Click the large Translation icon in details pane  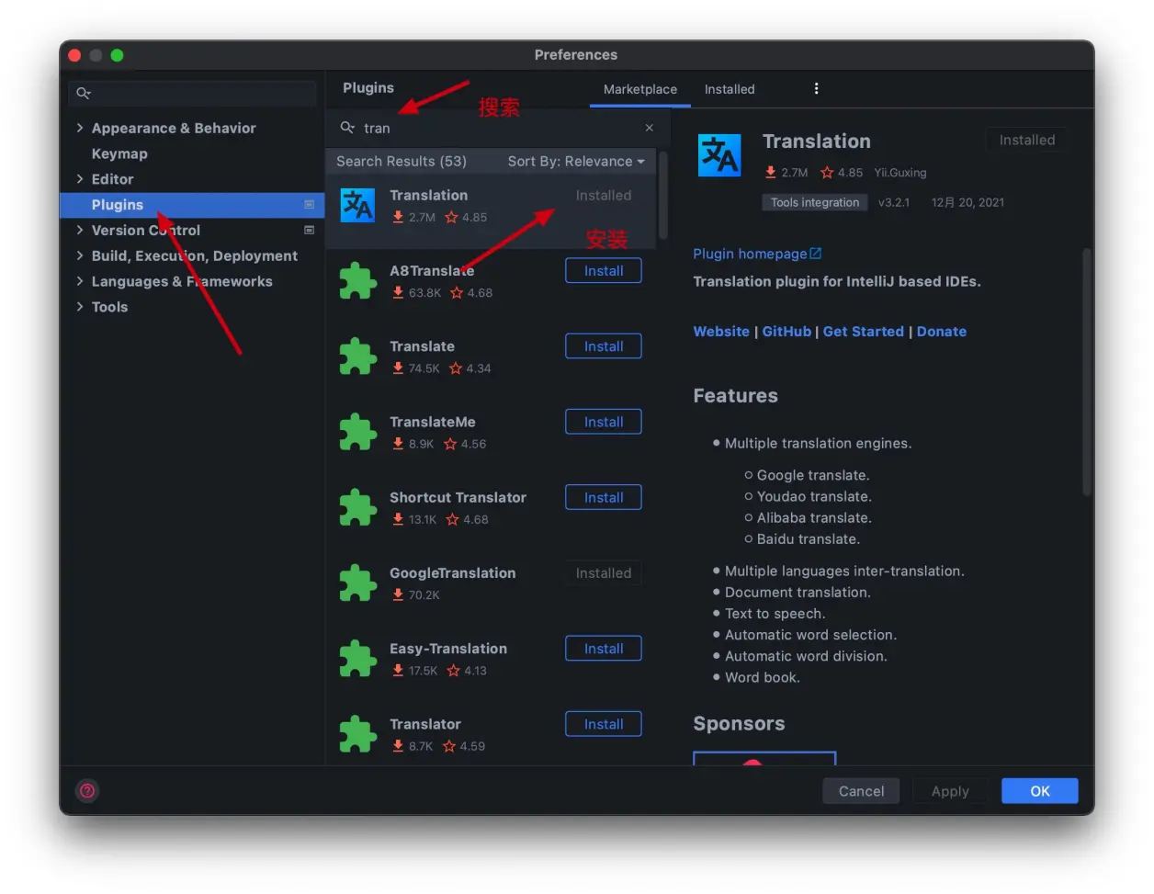coord(719,155)
